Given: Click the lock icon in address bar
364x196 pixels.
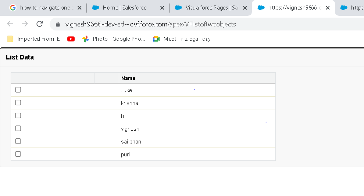Looking at the screenshot, I should pos(58,25).
